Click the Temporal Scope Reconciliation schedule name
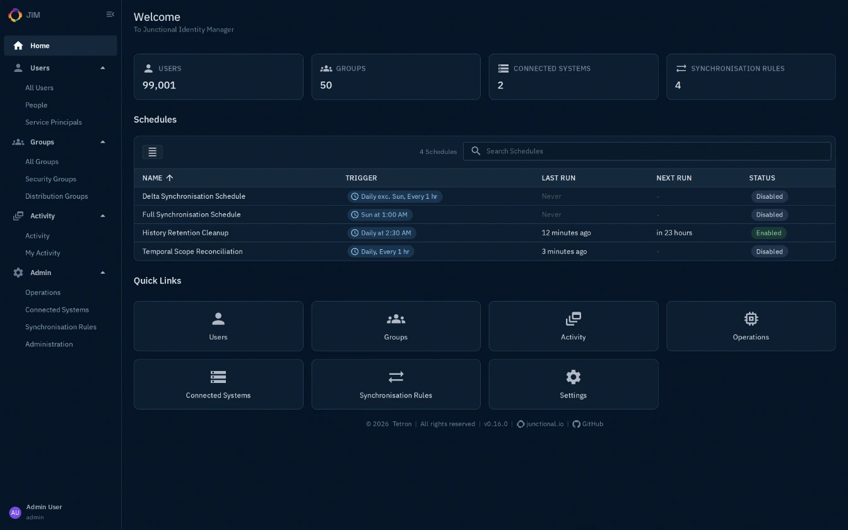The width and height of the screenshot is (848, 530). tap(192, 251)
